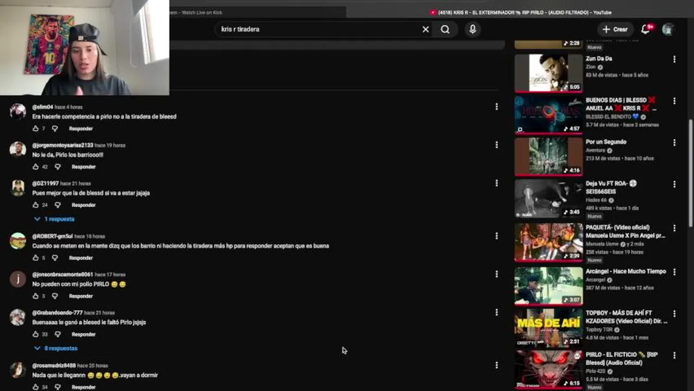Dislike the comment by @jorgemontoyaarias2133
Image resolution: width=694 pixels, height=391 pixels.
click(x=58, y=167)
